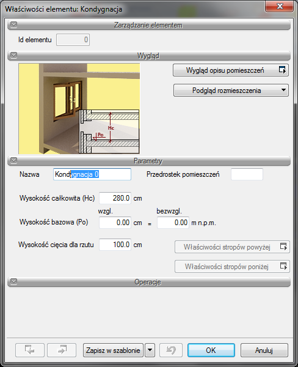Collapse the Wygląd section chevron

(x=14, y=55)
